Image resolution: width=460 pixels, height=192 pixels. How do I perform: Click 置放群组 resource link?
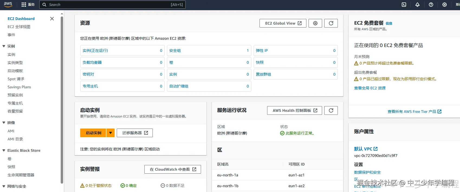tap(263, 74)
